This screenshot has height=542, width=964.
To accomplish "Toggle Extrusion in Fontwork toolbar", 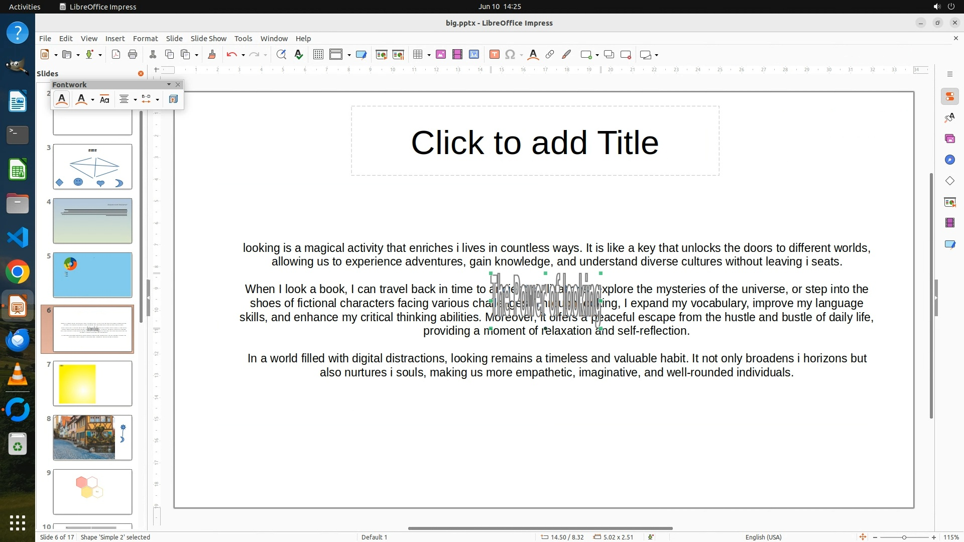I will 173,99.
